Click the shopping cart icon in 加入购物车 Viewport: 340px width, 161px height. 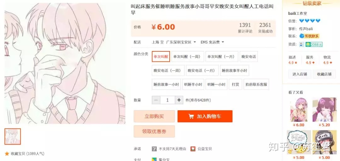191,116
